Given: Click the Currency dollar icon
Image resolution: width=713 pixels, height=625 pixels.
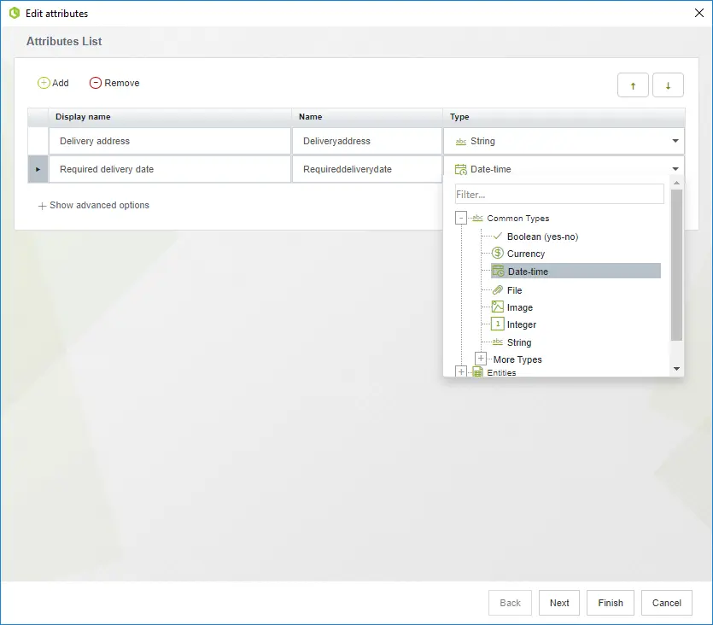Looking at the screenshot, I should [498, 253].
